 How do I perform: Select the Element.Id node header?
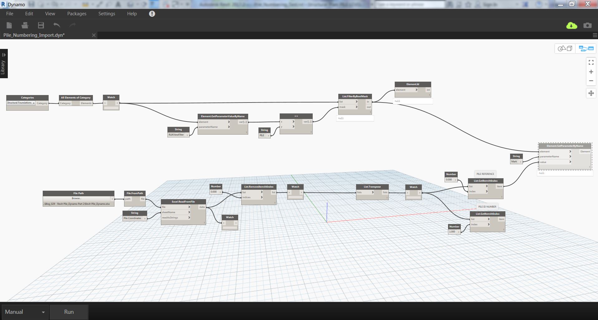[x=413, y=84]
